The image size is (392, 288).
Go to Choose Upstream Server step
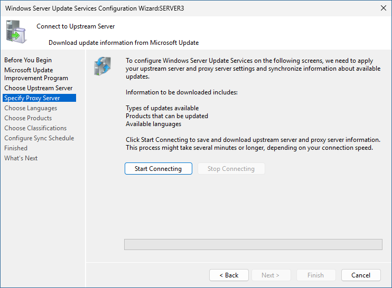tap(38, 88)
